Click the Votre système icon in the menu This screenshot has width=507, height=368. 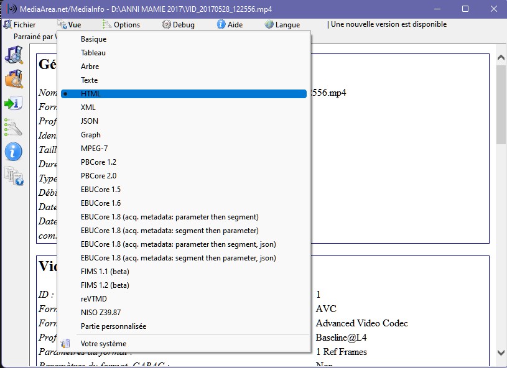coord(65,344)
